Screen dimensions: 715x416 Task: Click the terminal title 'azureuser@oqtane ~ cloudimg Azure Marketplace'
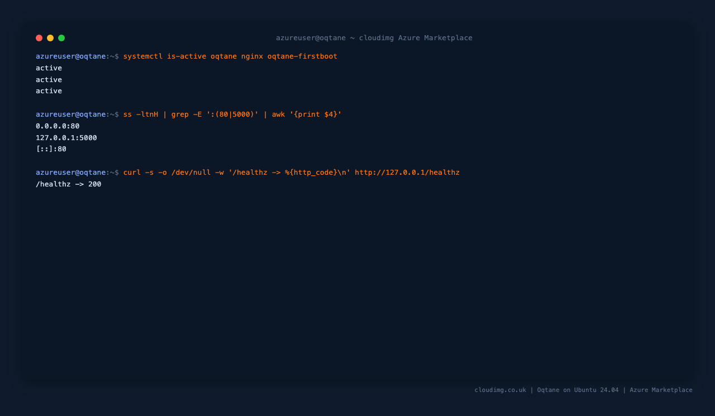pyautogui.click(x=374, y=38)
